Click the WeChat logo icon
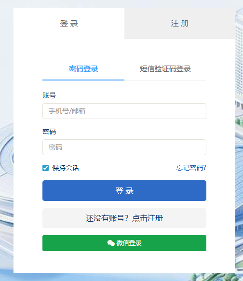The image size is (243, 281). [111, 243]
